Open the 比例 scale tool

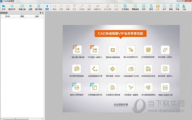[x=116, y=7]
